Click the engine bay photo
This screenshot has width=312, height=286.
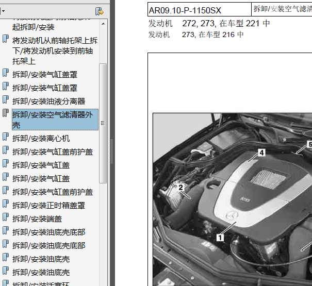[233, 199]
